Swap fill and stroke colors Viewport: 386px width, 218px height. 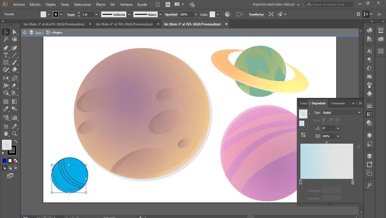[x=16, y=141]
